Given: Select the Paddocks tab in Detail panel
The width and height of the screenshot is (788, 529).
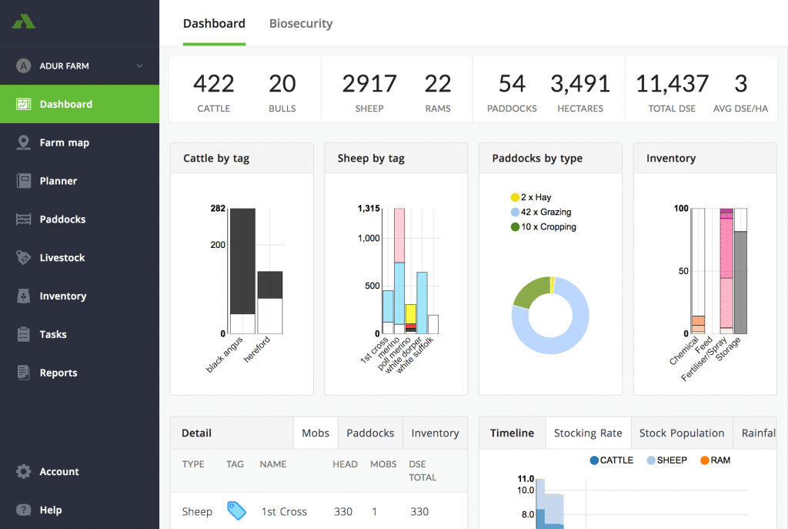Looking at the screenshot, I should point(370,433).
